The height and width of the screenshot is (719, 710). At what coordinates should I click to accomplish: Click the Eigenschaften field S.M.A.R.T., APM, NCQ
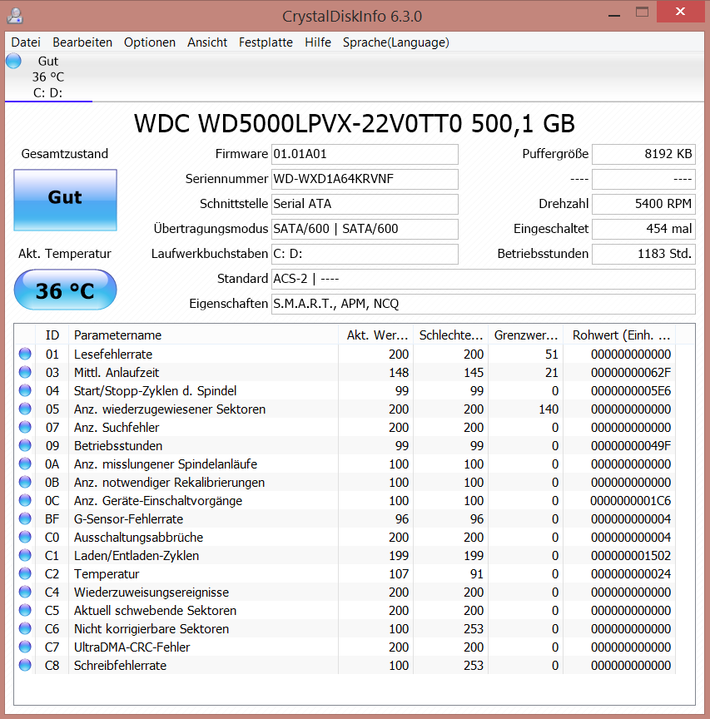tap(484, 304)
